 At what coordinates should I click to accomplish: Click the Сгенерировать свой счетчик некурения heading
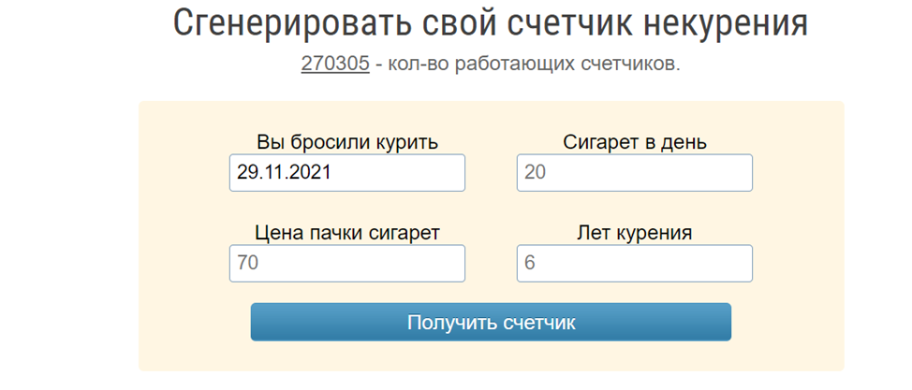tap(490, 25)
